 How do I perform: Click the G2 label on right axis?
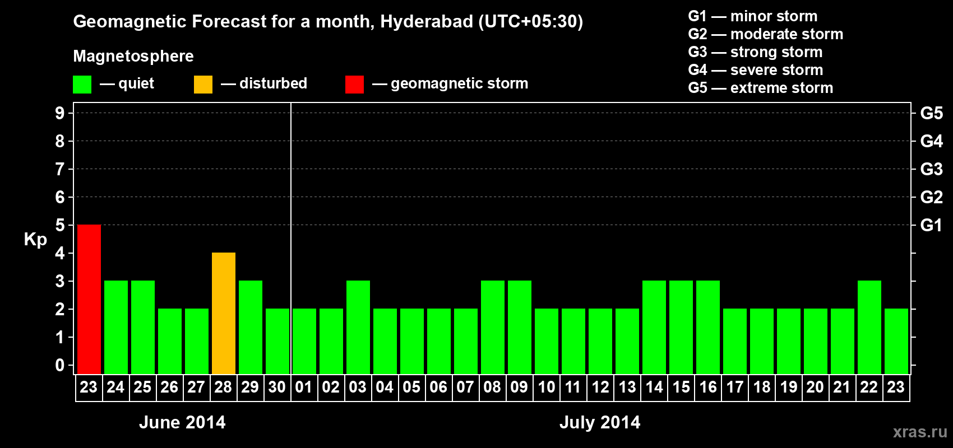tap(932, 197)
